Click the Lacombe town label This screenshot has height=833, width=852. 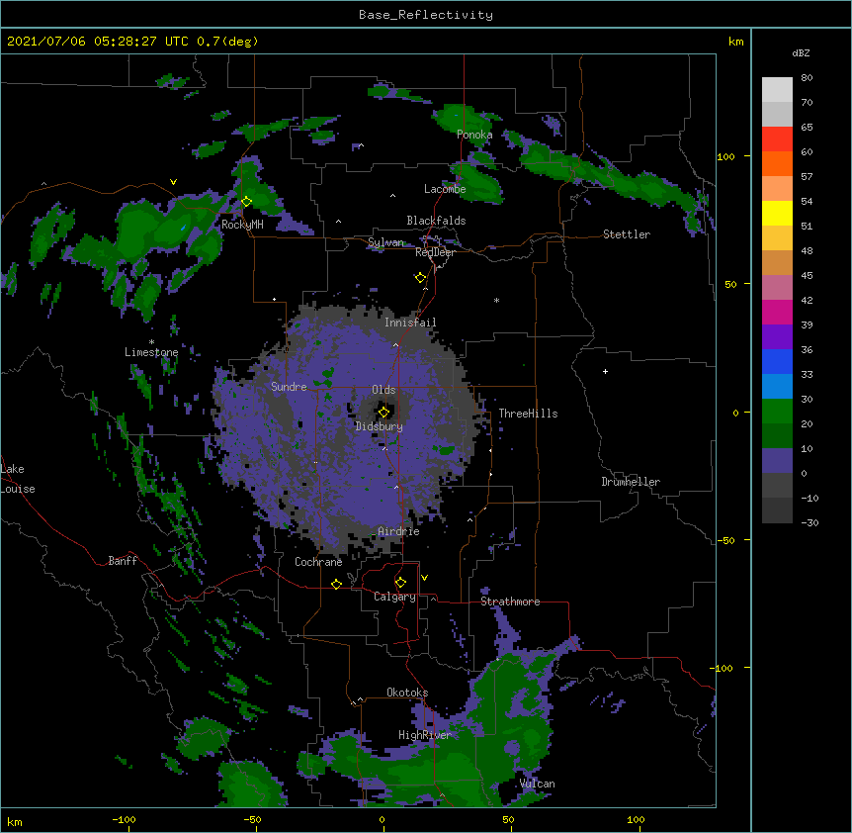445,189
